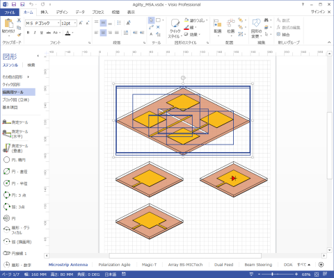Select the Pointer tool icon
Screen dimensions: 334x278
(x=151, y=20)
